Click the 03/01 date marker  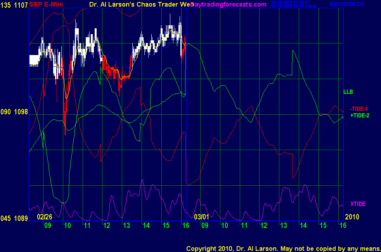tap(201, 217)
